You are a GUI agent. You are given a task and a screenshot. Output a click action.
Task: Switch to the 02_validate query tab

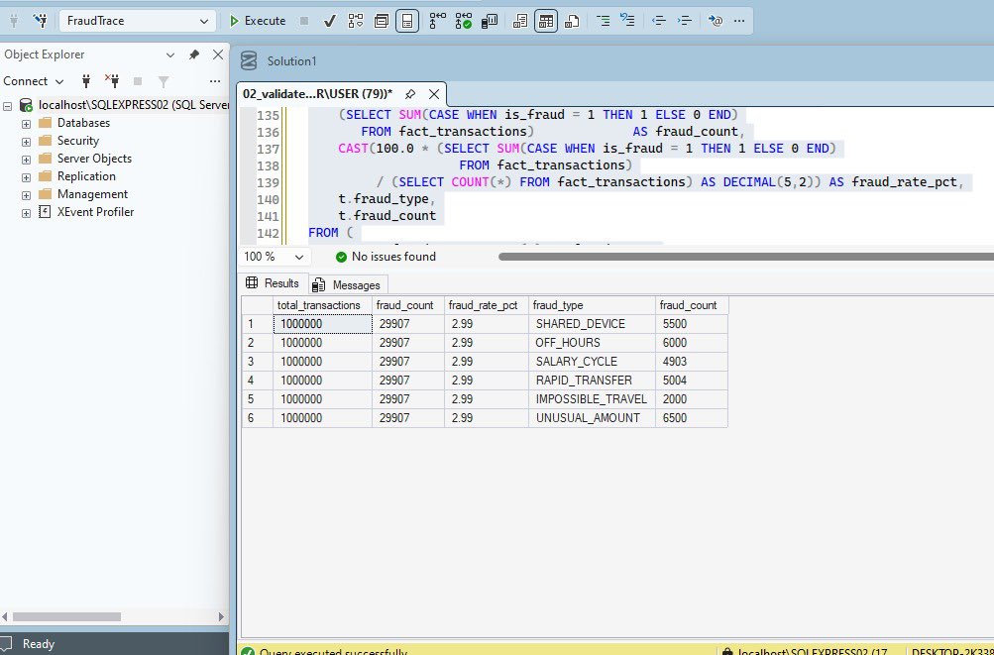click(x=317, y=94)
